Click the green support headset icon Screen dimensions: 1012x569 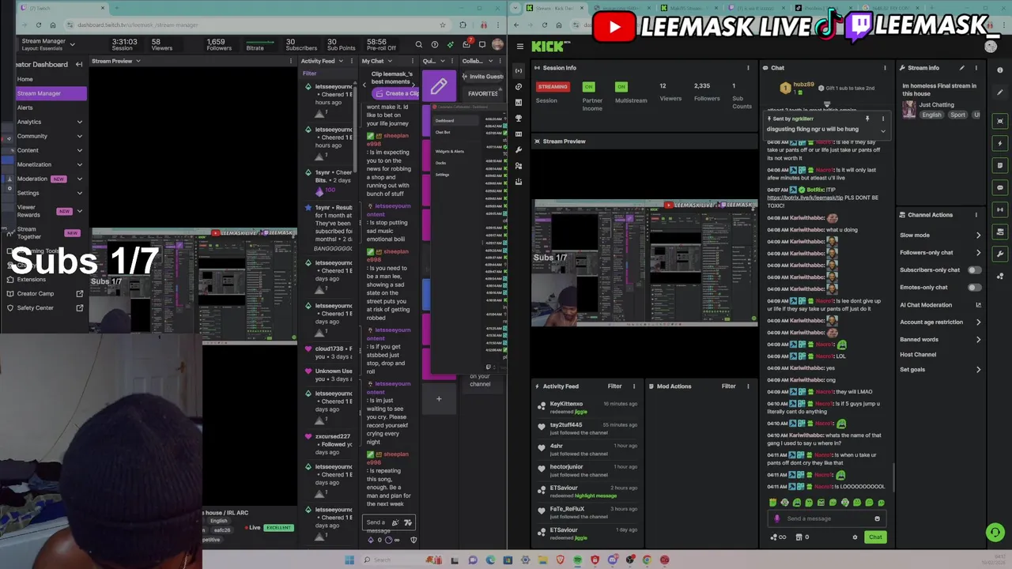pos(995,533)
